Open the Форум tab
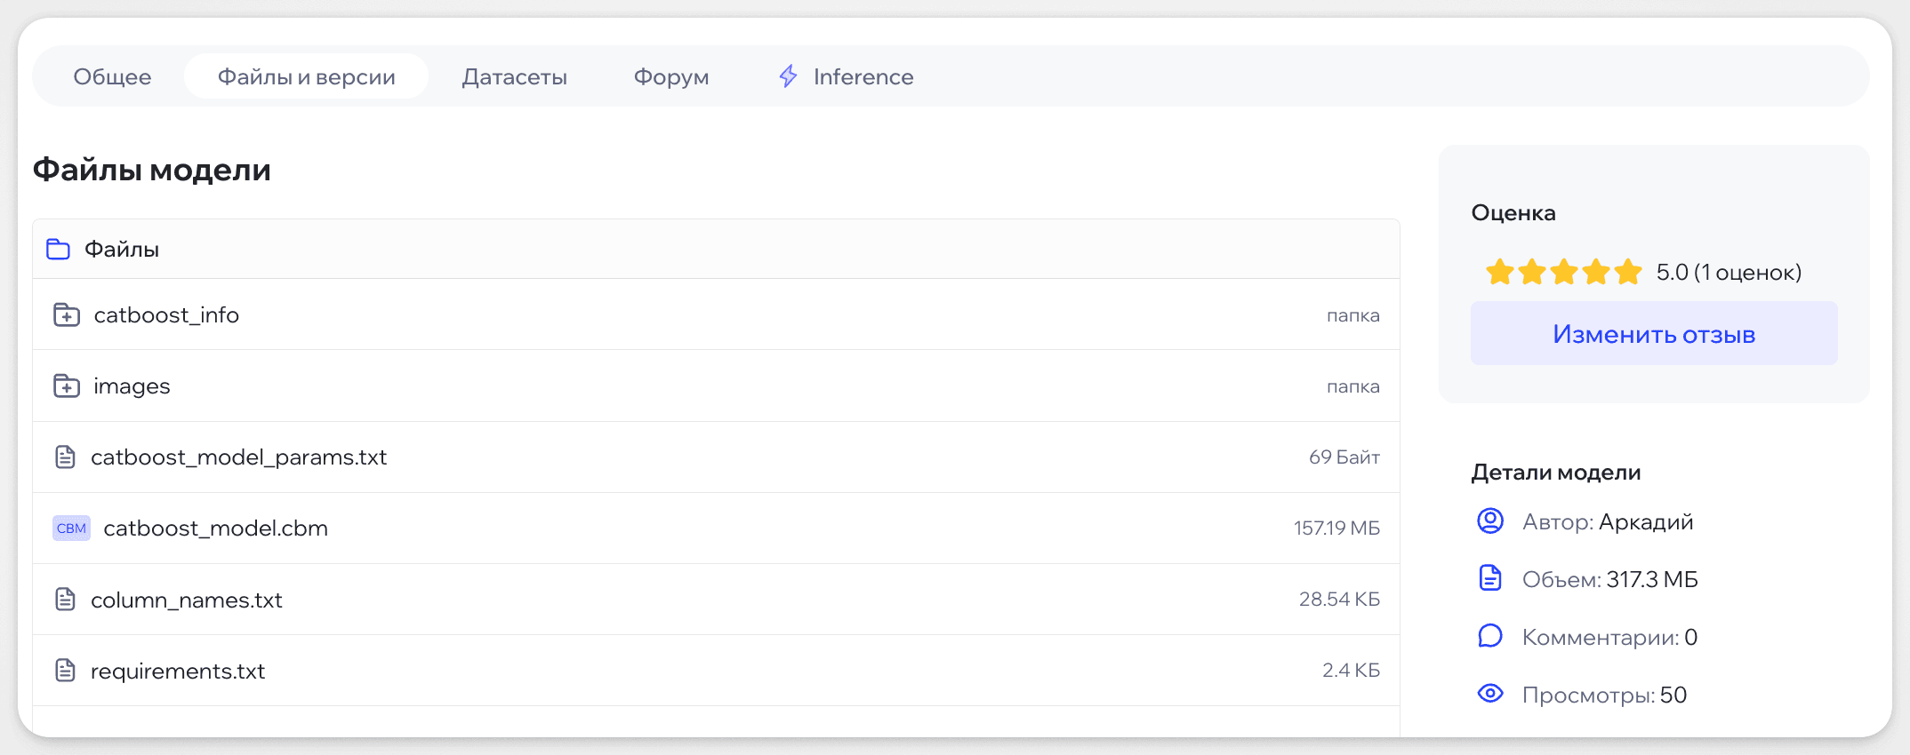 tap(671, 76)
